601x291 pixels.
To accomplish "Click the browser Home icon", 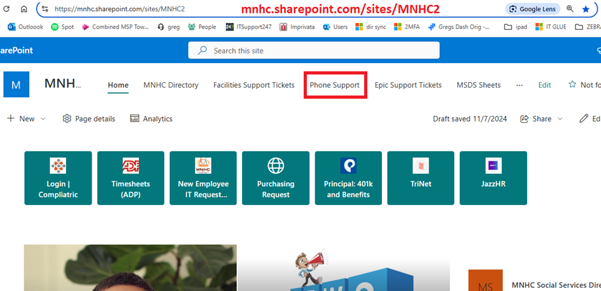I will click(x=24, y=9).
